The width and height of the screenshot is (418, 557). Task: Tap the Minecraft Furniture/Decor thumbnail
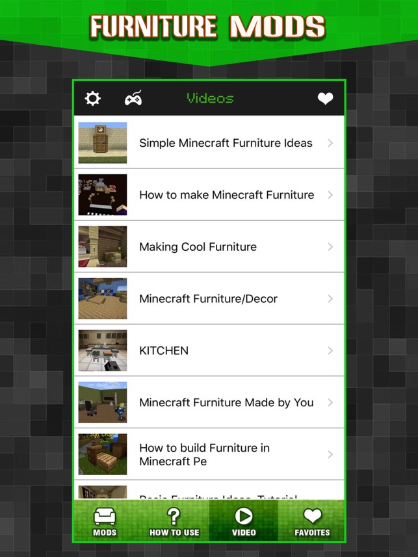102,298
